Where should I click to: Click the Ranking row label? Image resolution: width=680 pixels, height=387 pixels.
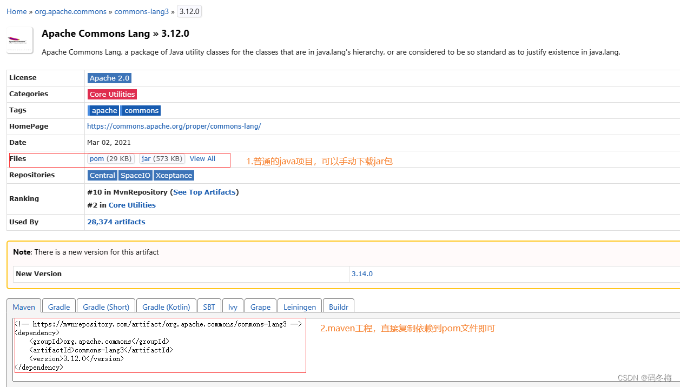24,198
